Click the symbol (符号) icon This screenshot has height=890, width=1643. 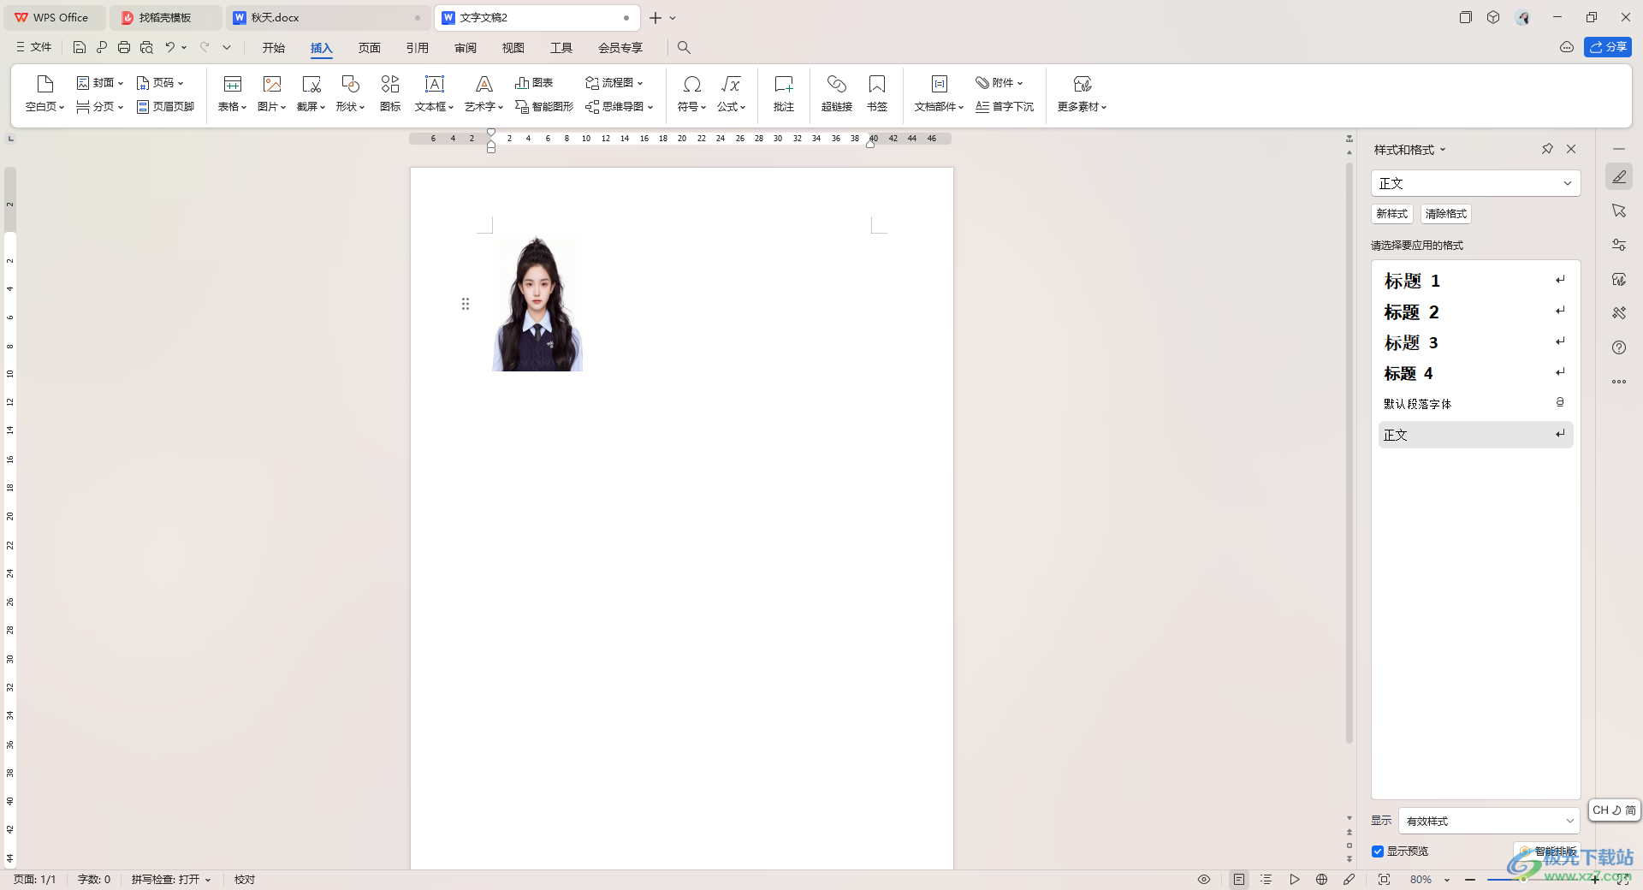coord(691,93)
